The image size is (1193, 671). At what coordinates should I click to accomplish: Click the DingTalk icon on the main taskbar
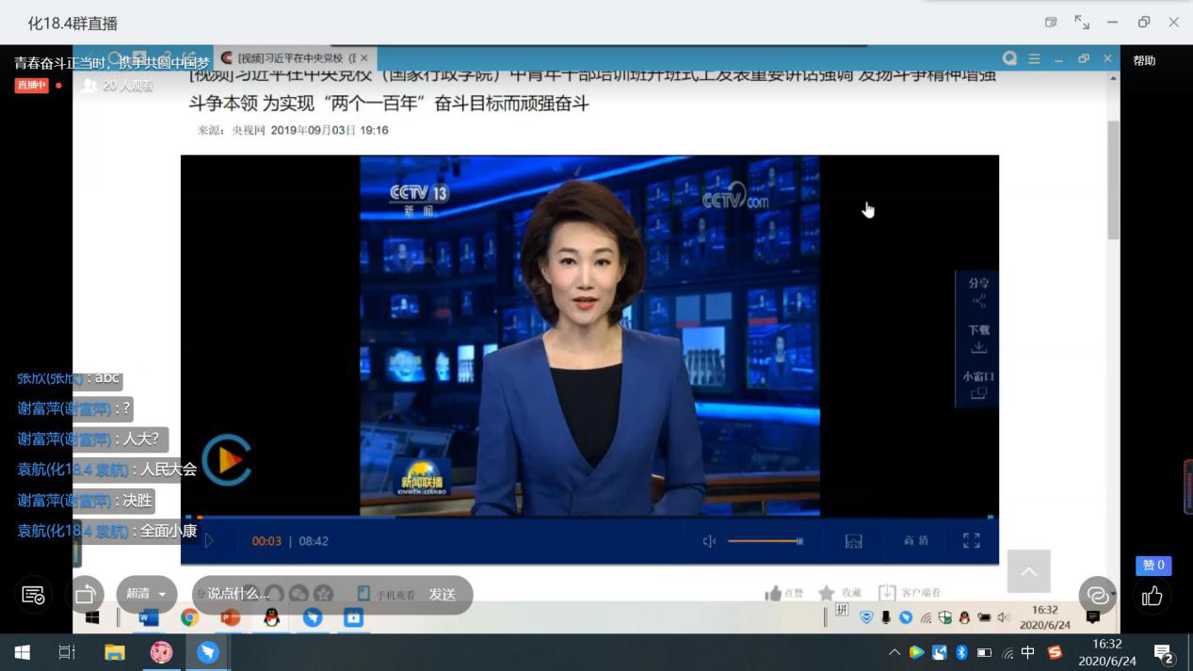(x=207, y=652)
